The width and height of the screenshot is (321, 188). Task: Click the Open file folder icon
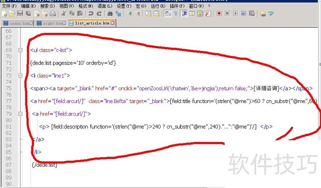(x=12, y=14)
